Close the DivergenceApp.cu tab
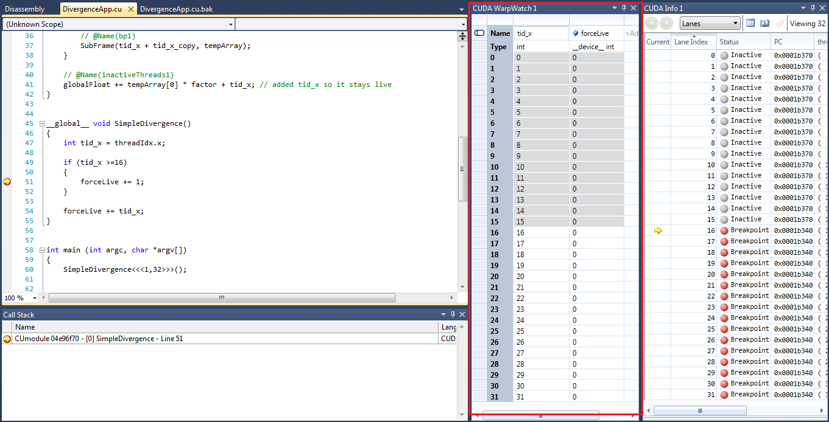The height and width of the screenshot is (422, 829). coord(130,9)
